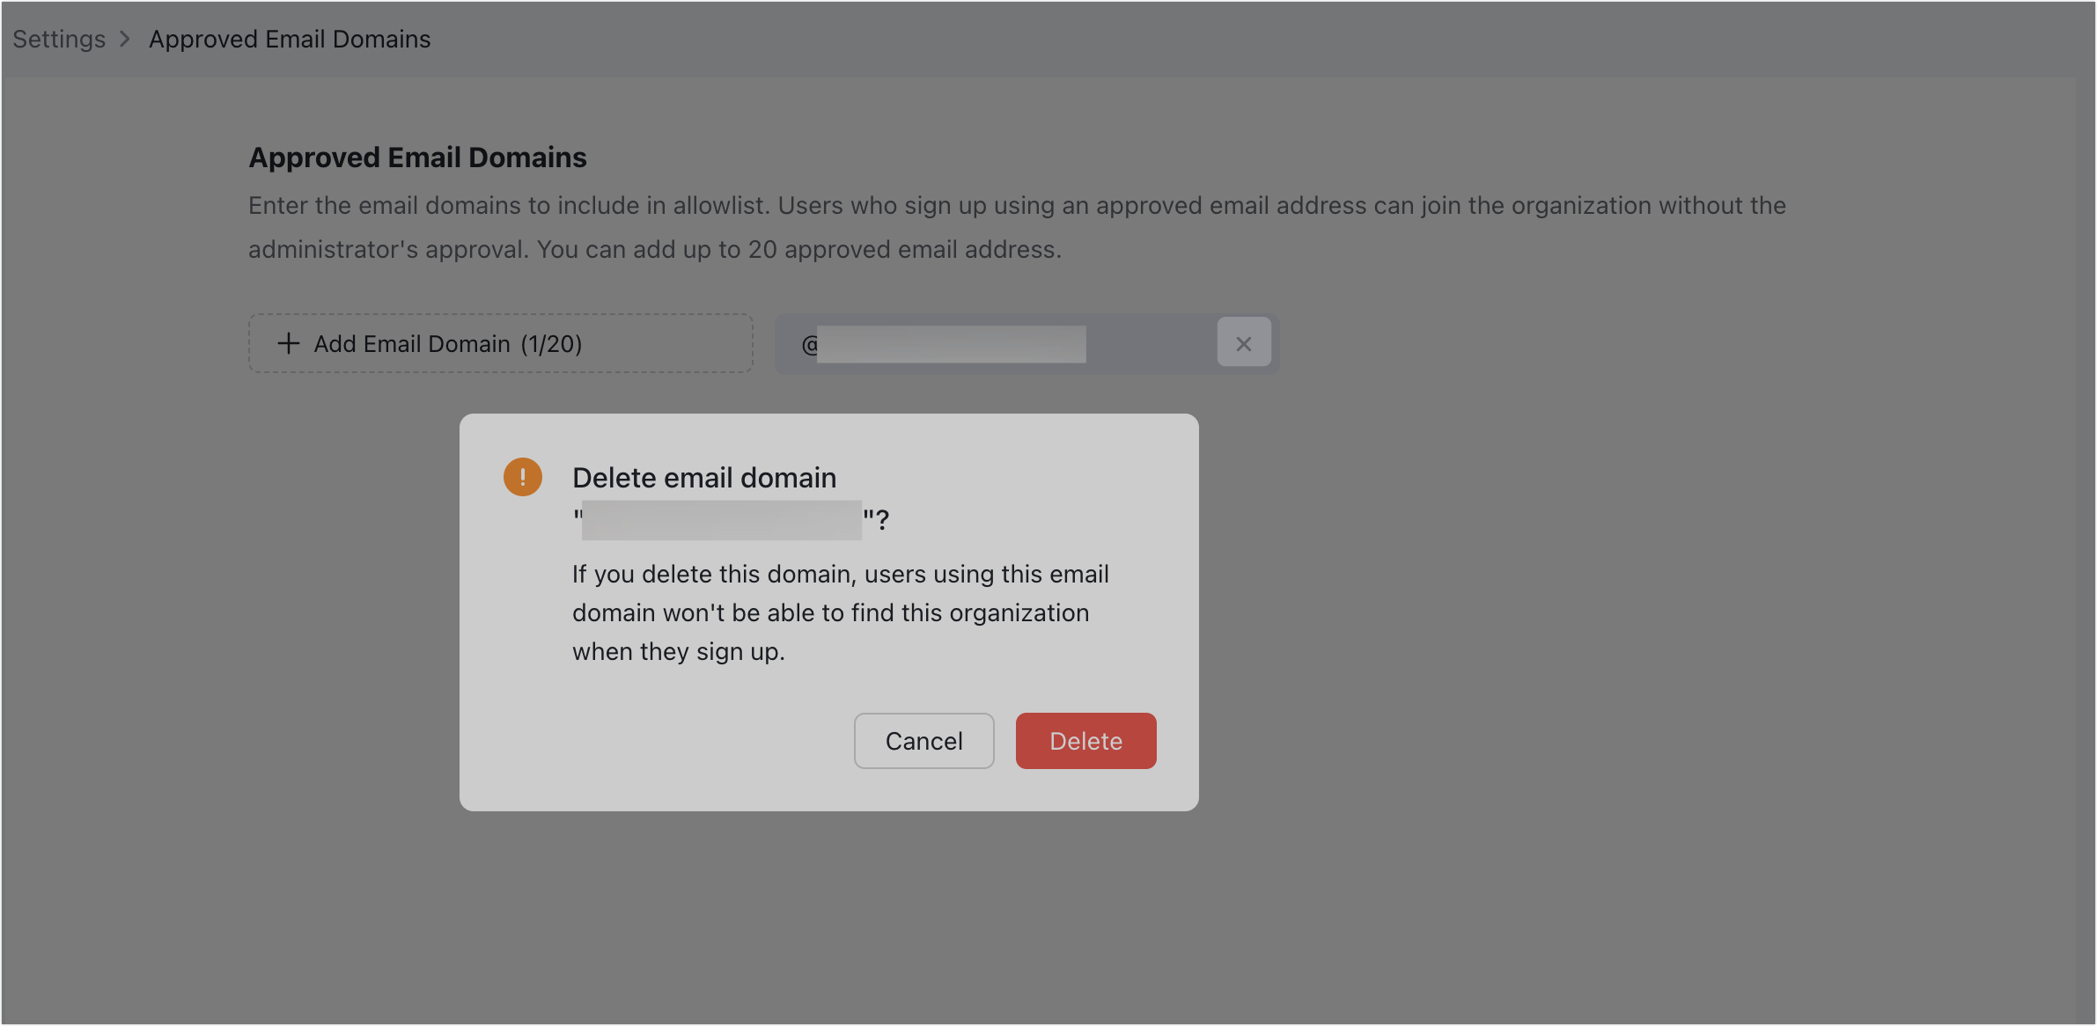
Task: Click the Approved Email Domains page heading
Action: point(417,157)
